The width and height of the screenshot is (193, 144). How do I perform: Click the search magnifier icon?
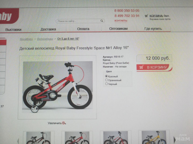[x=102, y=21]
